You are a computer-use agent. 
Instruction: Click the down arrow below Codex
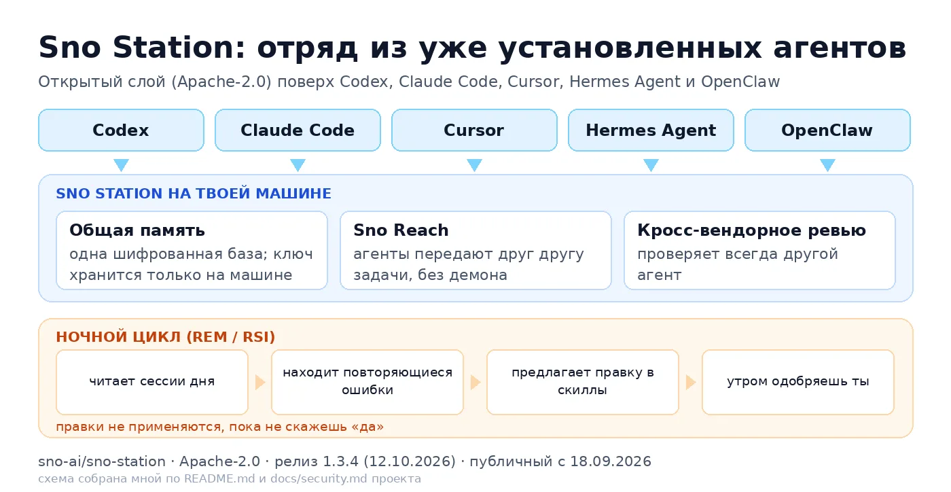pyautogui.click(x=121, y=165)
